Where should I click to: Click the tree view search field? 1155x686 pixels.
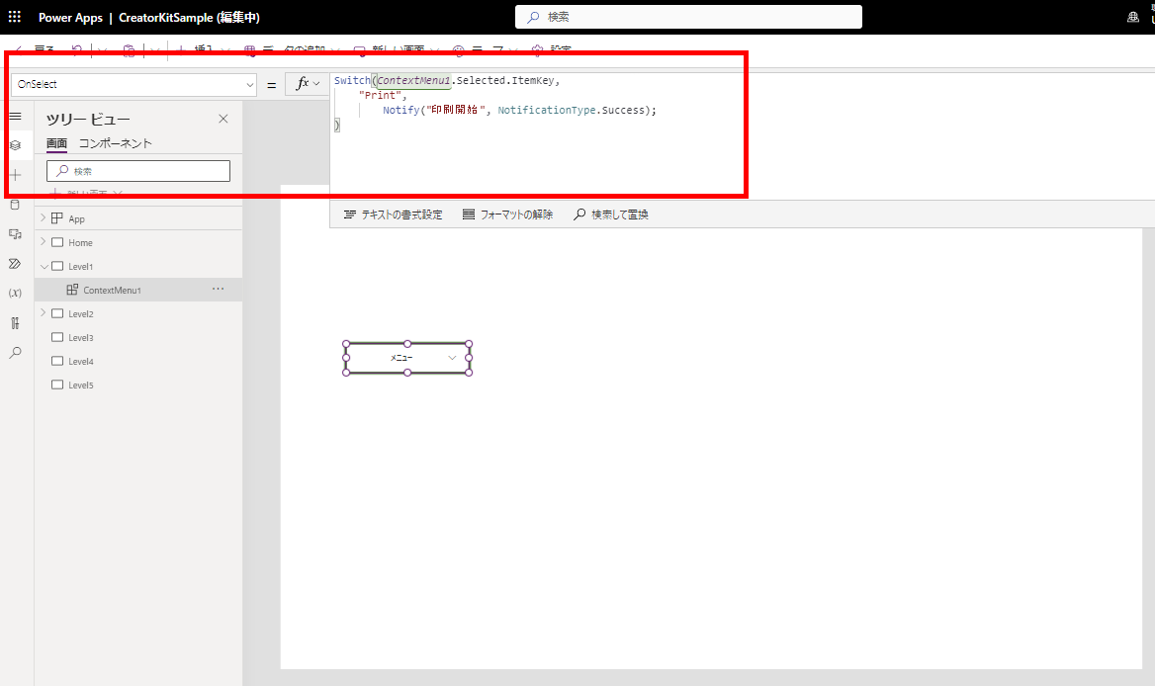coord(137,170)
